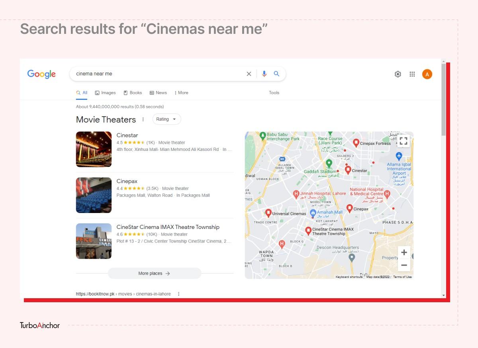Open Google settings gear icon
478x348 pixels.
(x=398, y=74)
